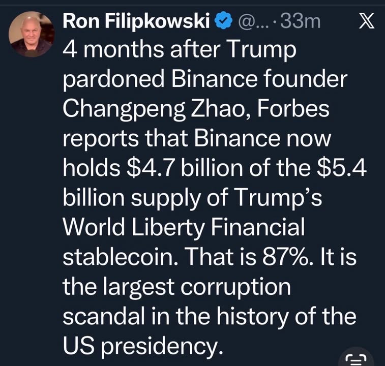This screenshot has width=385, height=366.
Task: Tap the closing words "US presidency."
Action: pyautogui.click(x=143, y=346)
